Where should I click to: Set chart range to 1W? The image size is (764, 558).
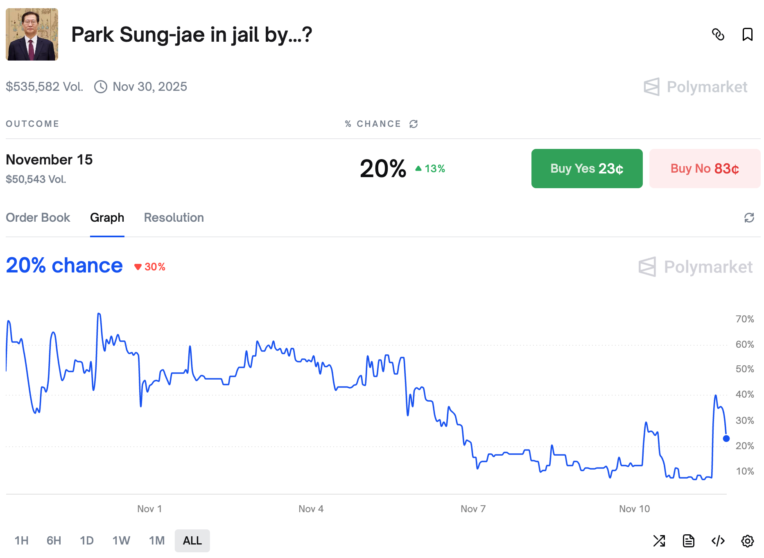[x=121, y=541]
